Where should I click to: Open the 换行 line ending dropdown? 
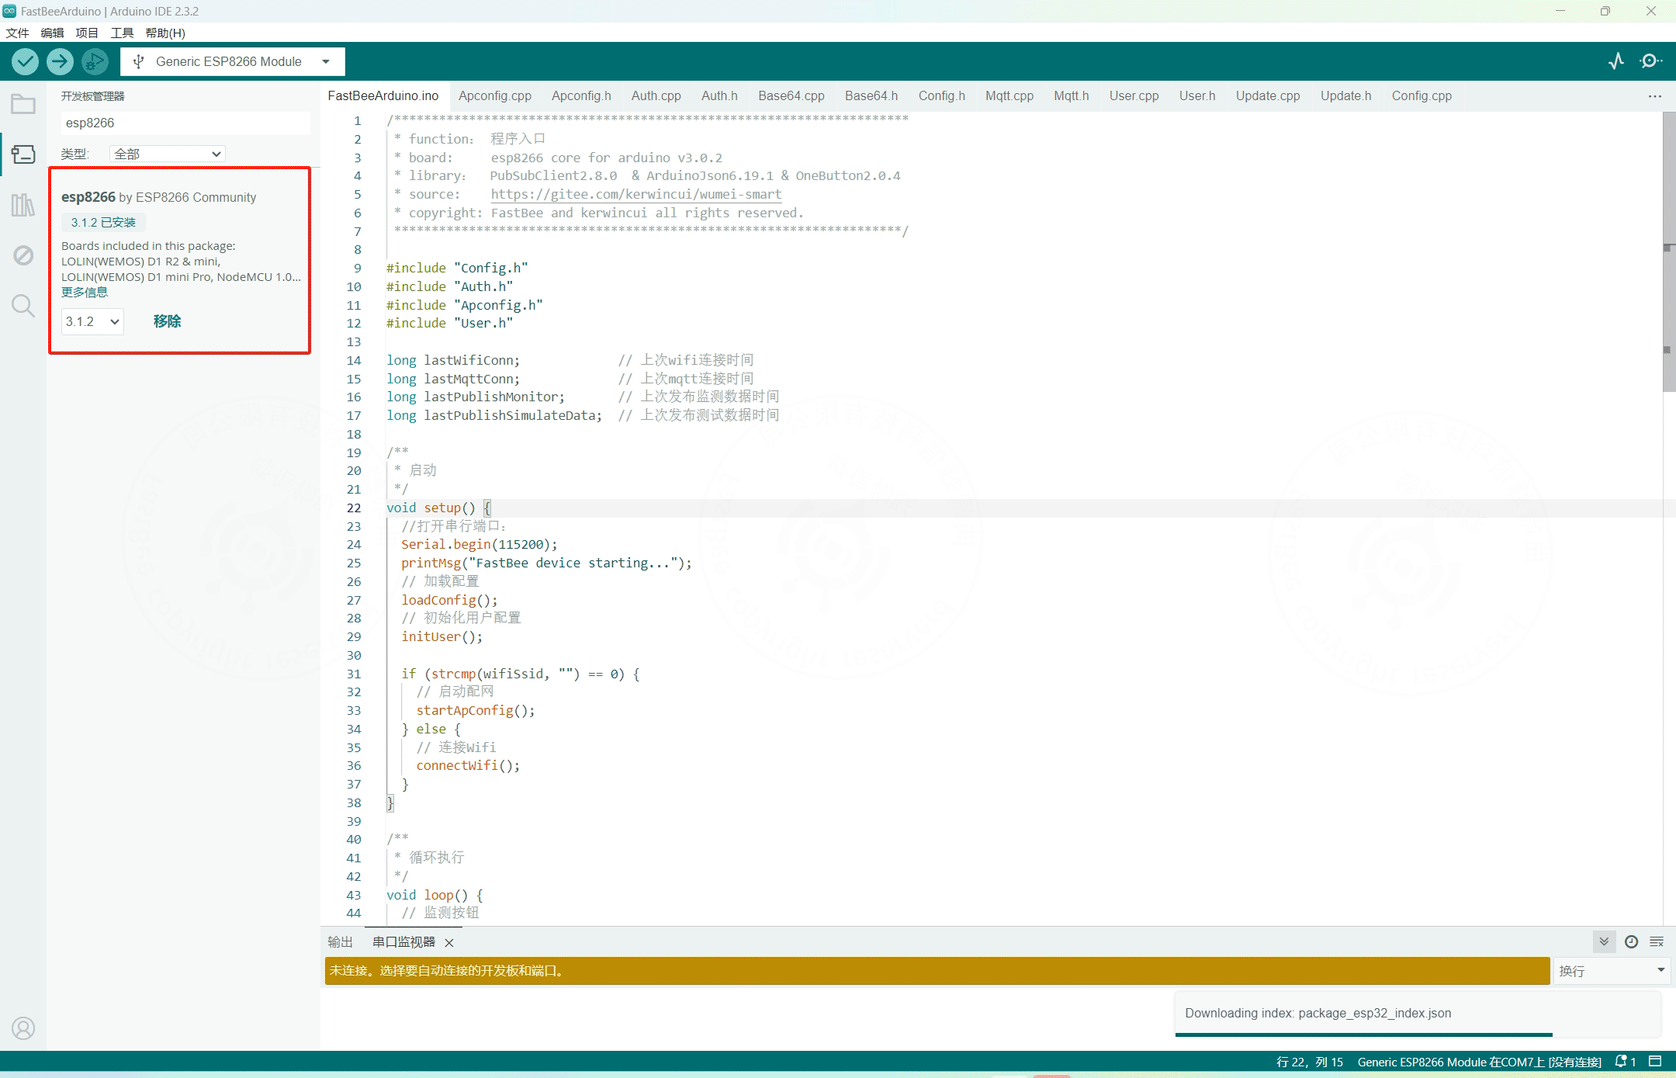1611,971
